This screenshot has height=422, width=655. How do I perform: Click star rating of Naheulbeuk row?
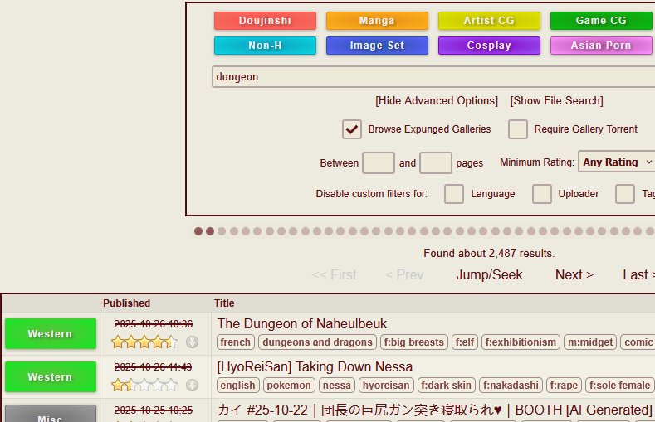[x=144, y=342]
